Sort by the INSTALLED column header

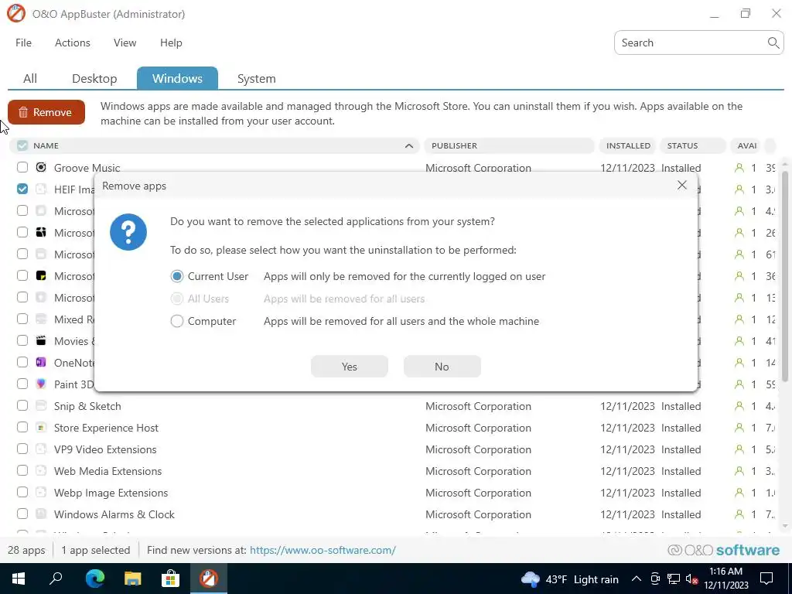click(x=628, y=145)
